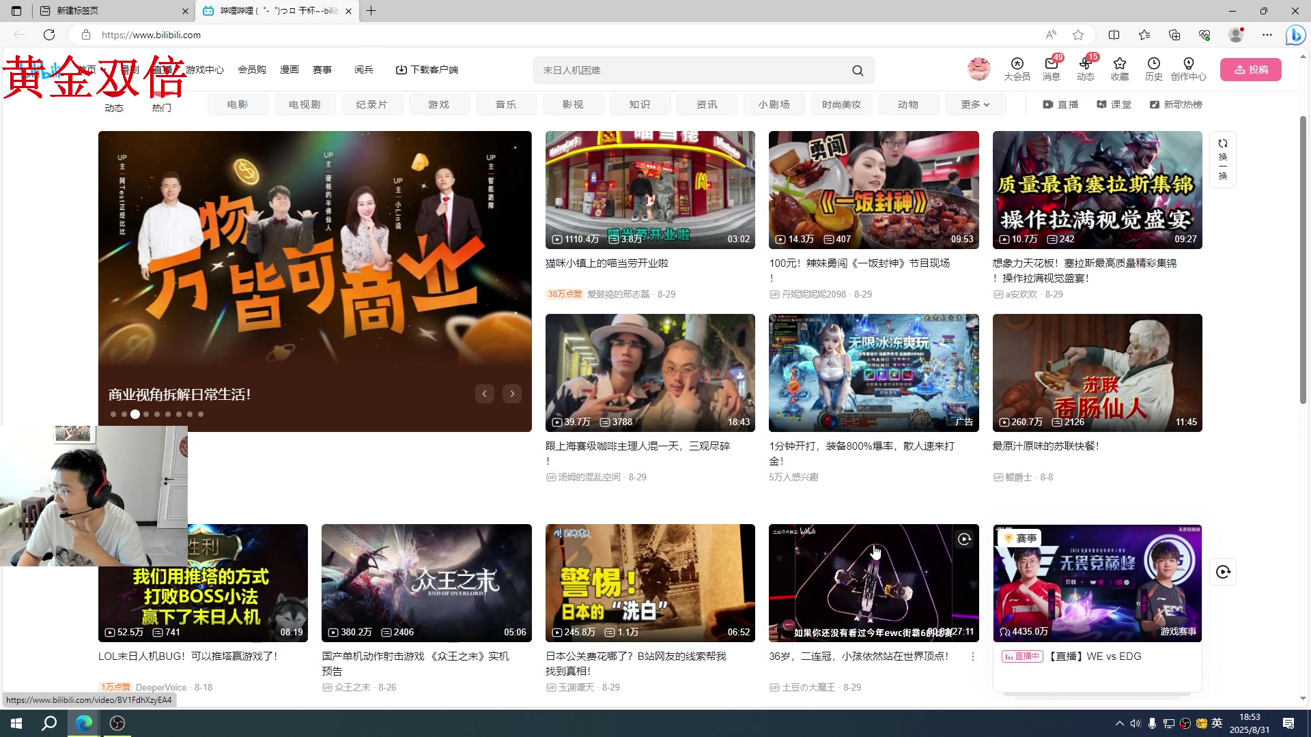Image resolution: width=1311 pixels, height=737 pixels.
Task: Show hidden tray icons chevron
Action: (1119, 723)
